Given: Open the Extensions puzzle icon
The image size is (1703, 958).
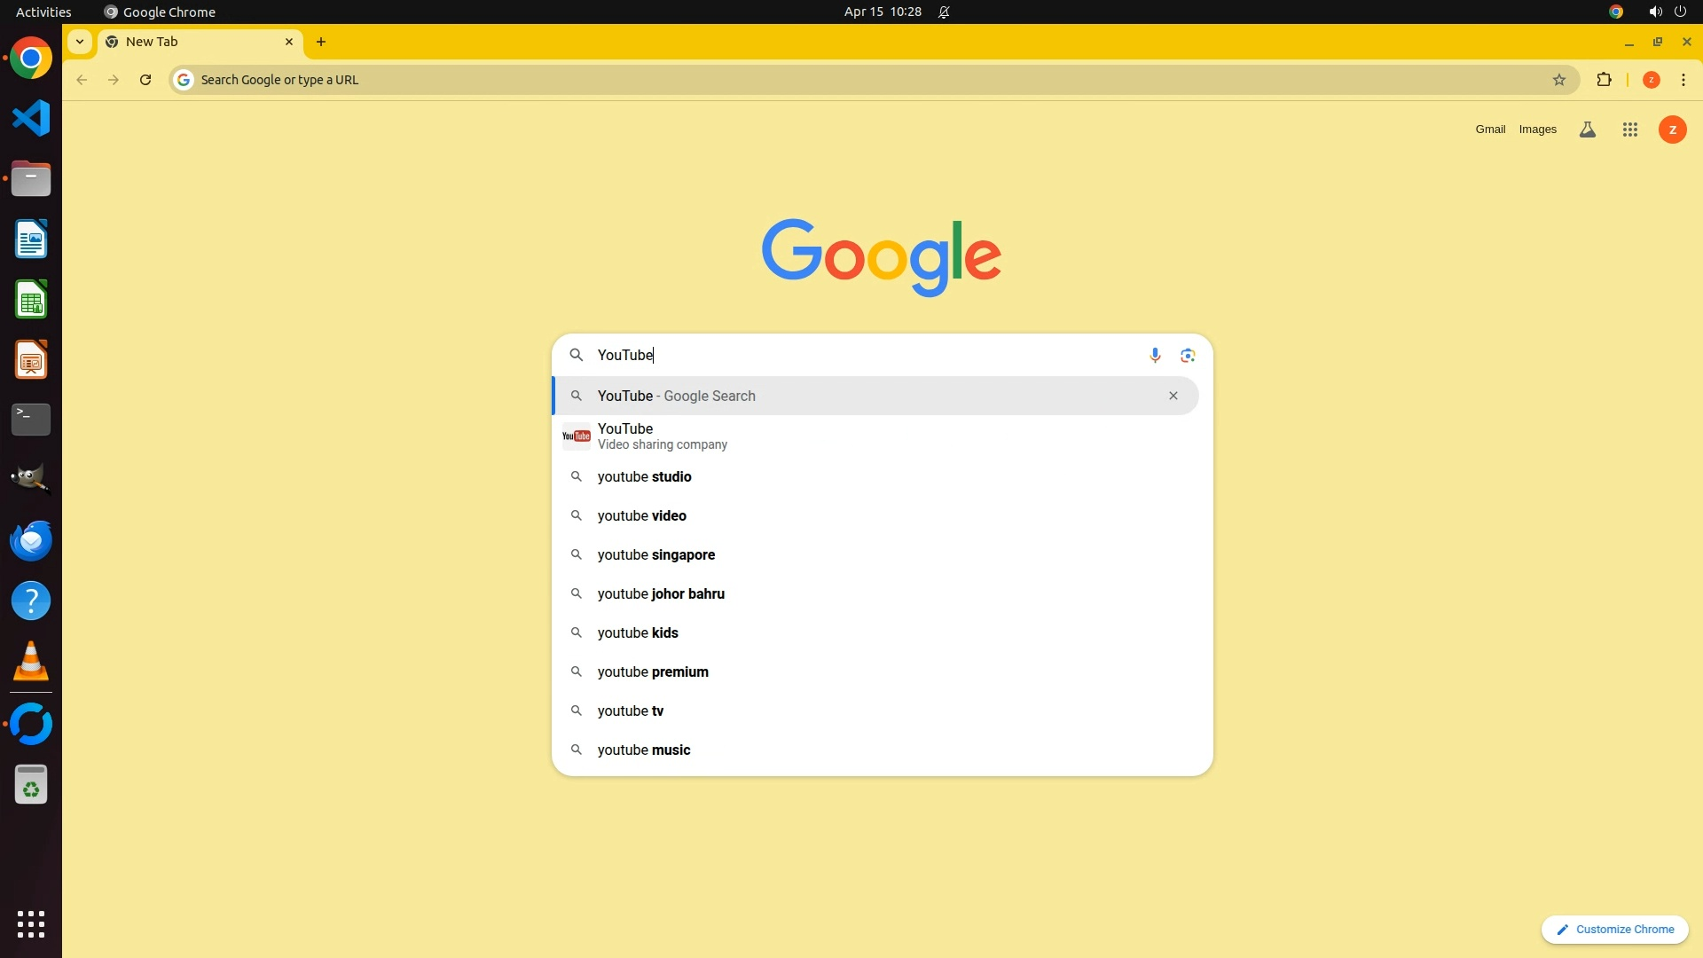Looking at the screenshot, I should tap(1604, 80).
